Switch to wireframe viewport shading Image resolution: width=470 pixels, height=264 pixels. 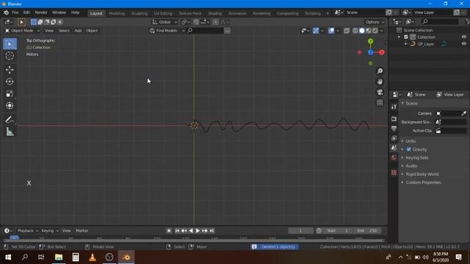(355, 31)
